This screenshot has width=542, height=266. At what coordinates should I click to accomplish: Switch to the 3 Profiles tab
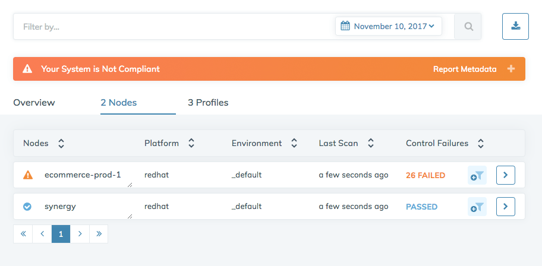click(208, 103)
